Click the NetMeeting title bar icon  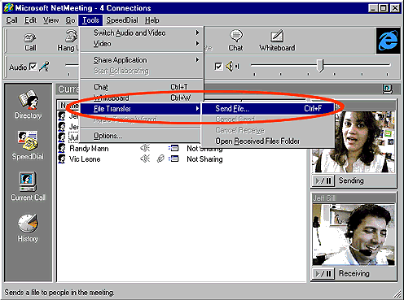[x=9, y=8]
